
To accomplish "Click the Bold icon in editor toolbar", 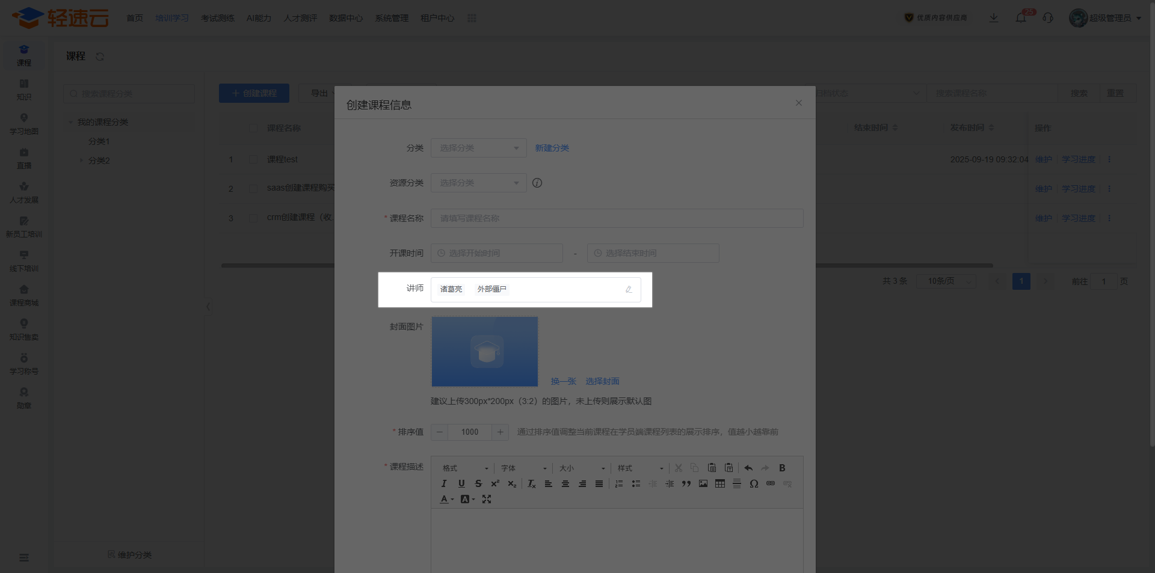I will [782, 468].
